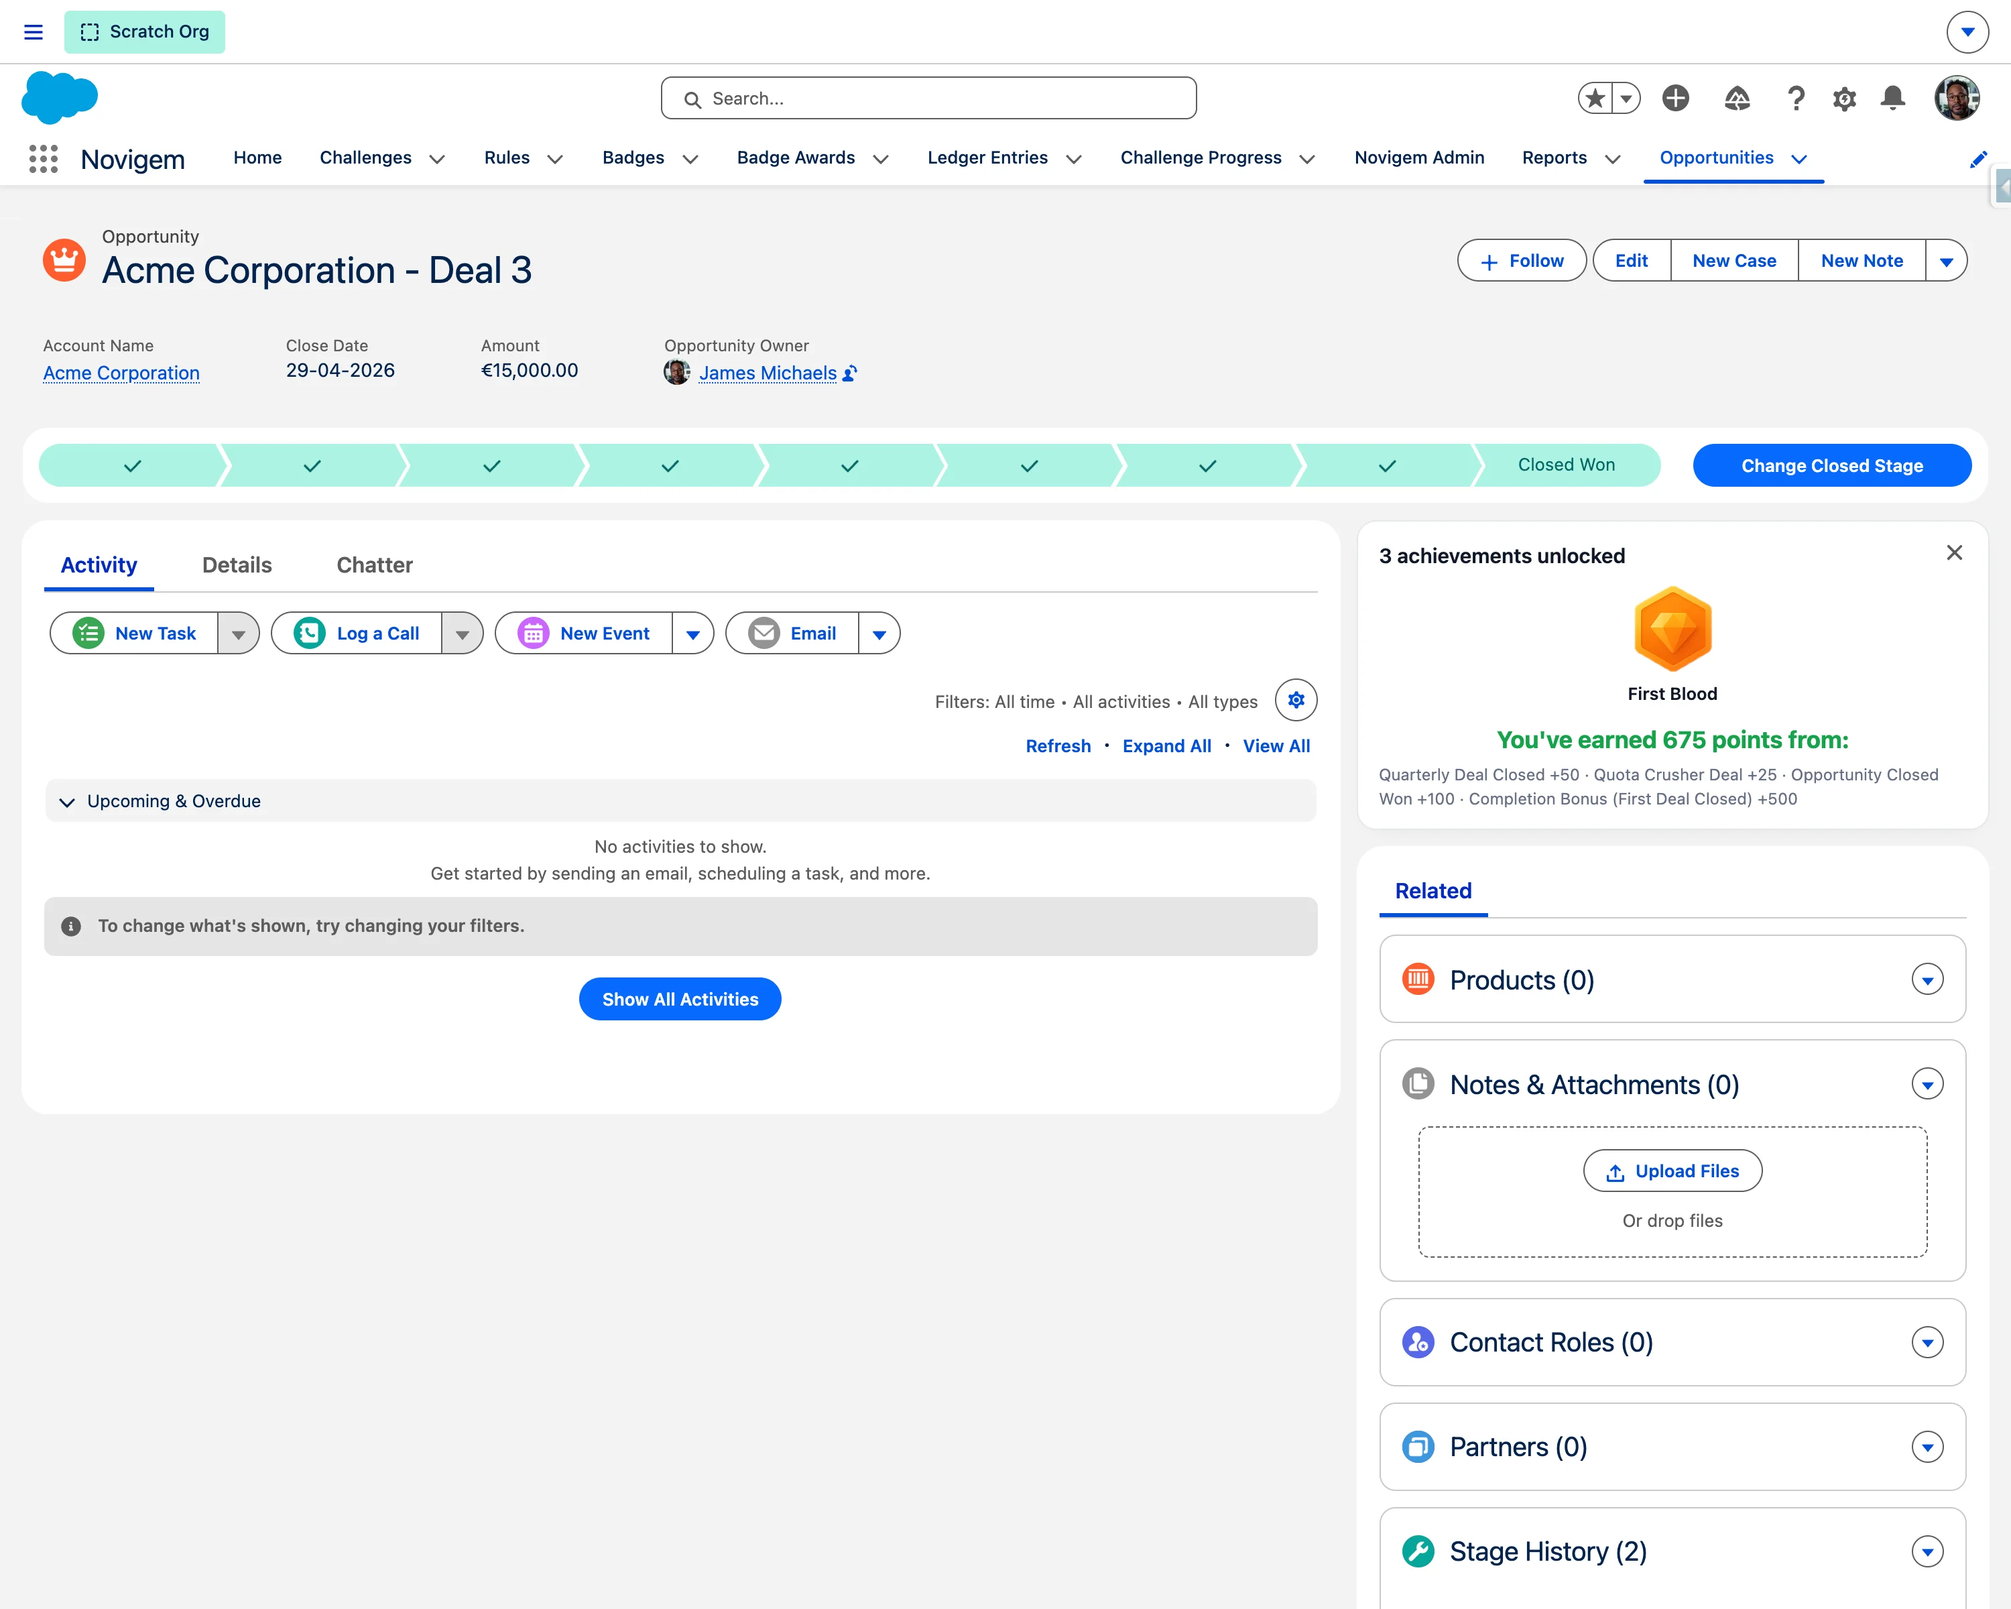Expand the Rules nav dropdown

point(555,160)
